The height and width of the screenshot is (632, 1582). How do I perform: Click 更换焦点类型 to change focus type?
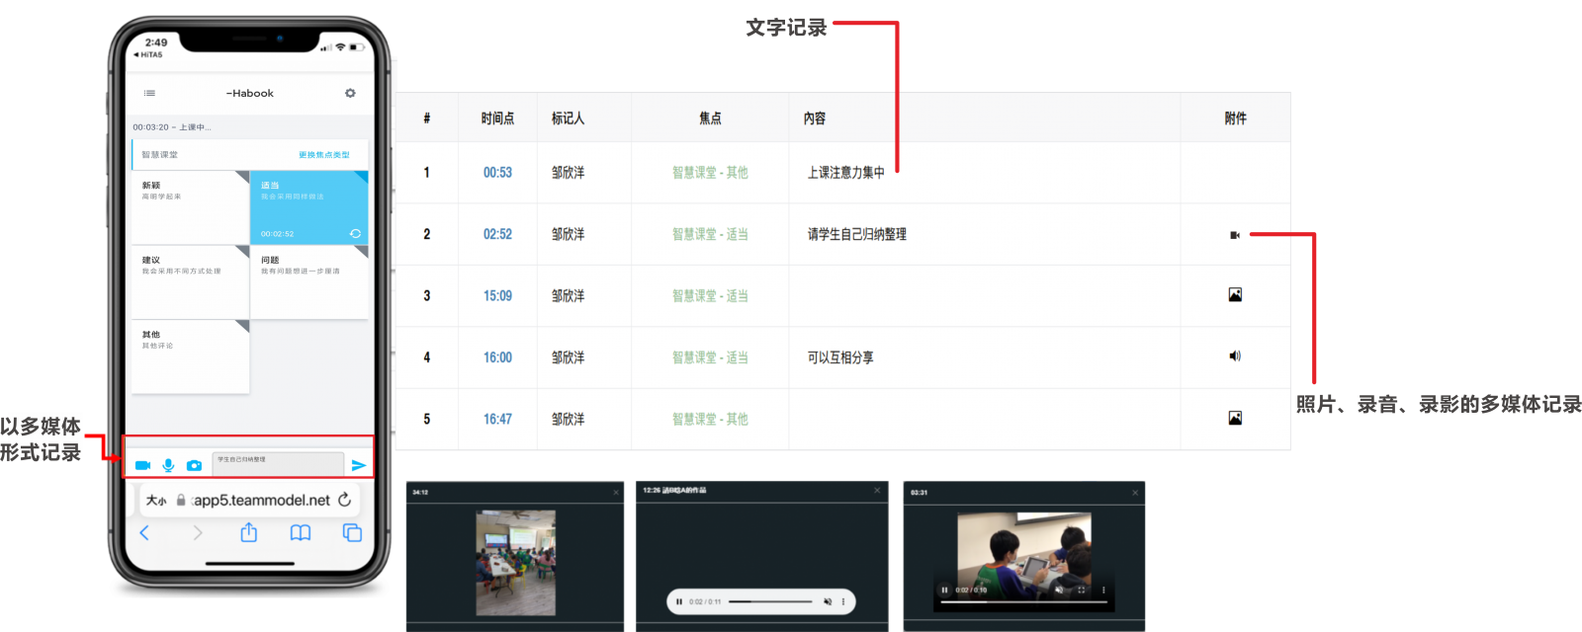pyautogui.click(x=324, y=155)
